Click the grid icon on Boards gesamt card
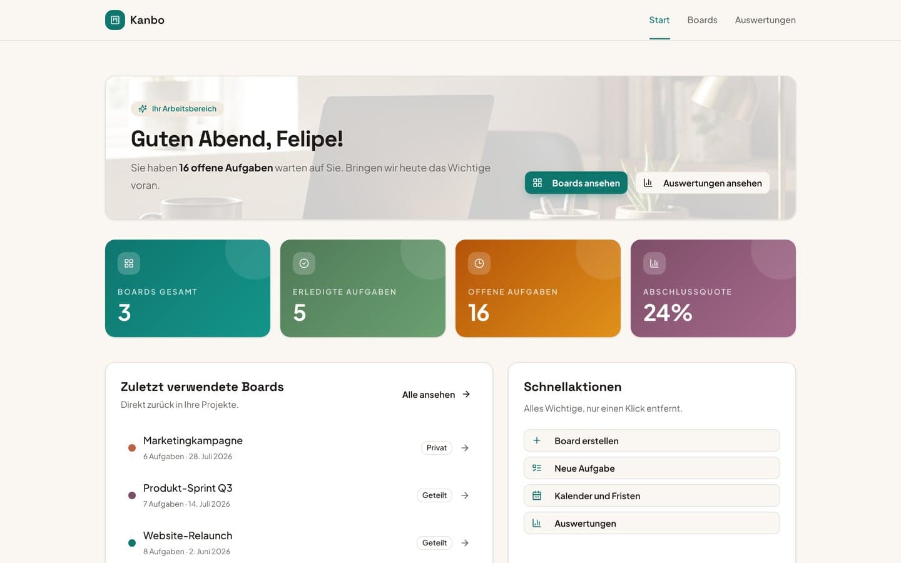 point(129,263)
